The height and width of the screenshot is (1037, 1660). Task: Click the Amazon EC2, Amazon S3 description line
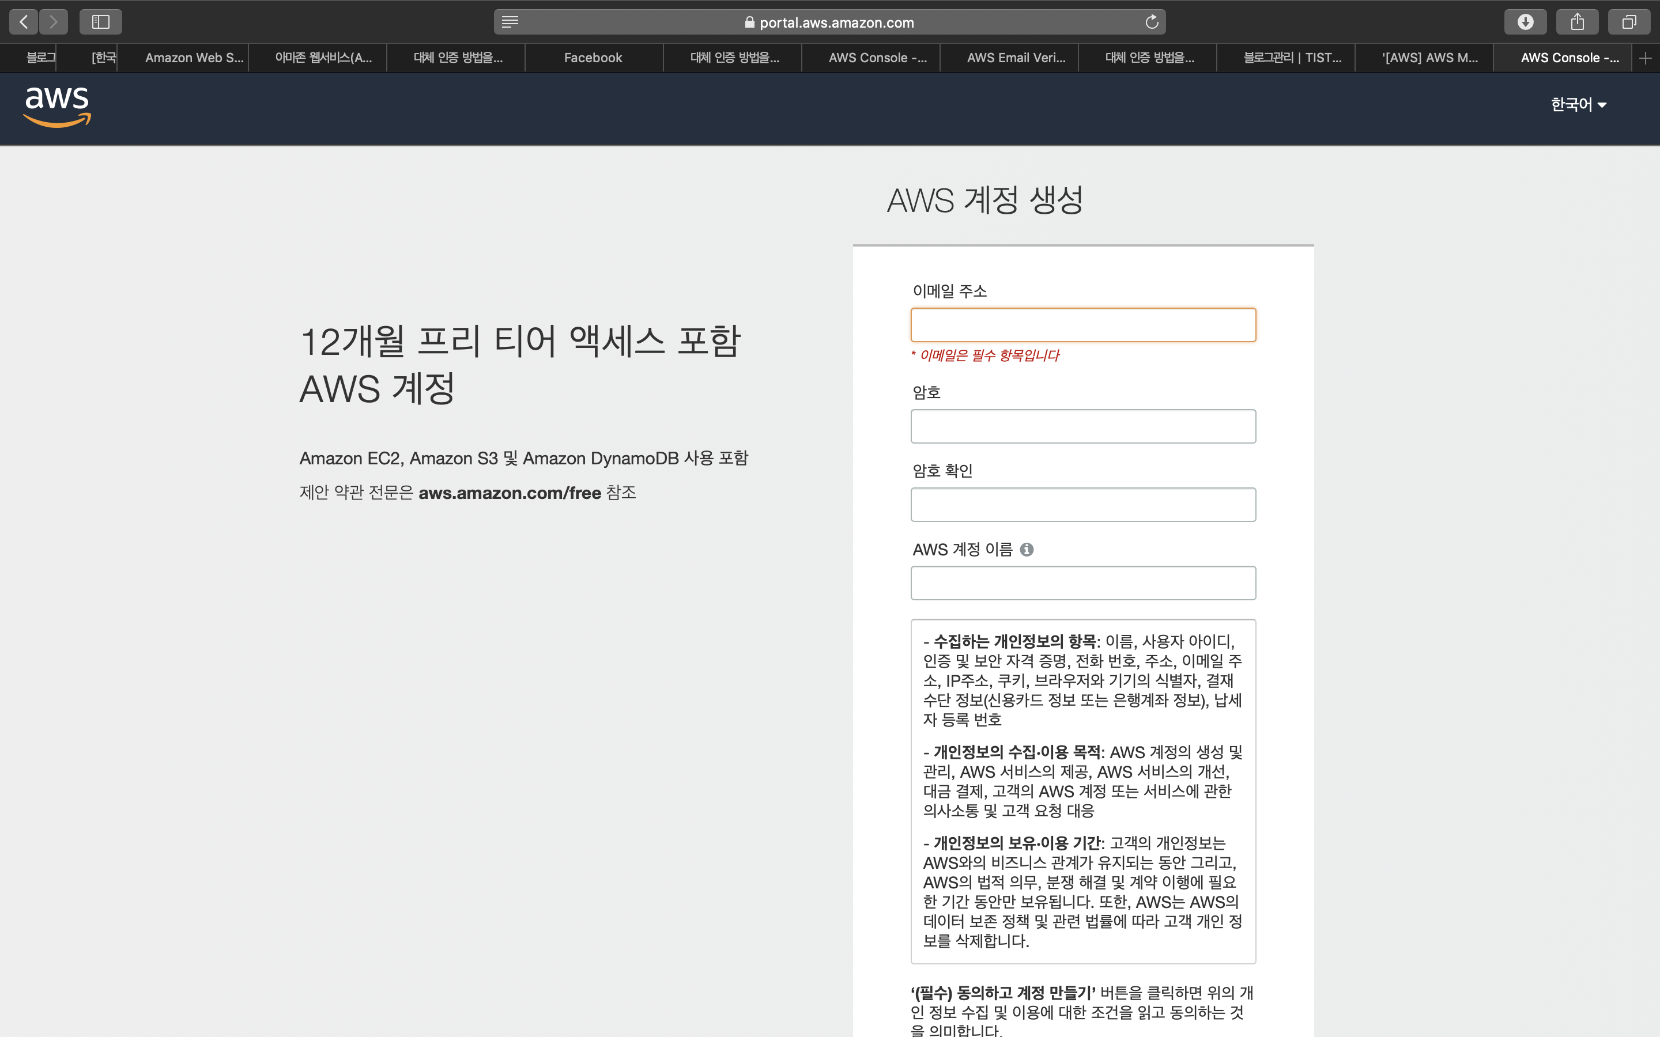[x=523, y=458]
